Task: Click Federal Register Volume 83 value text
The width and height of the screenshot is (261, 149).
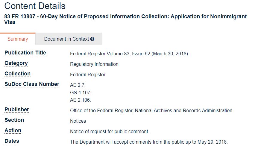Action: (x=129, y=54)
